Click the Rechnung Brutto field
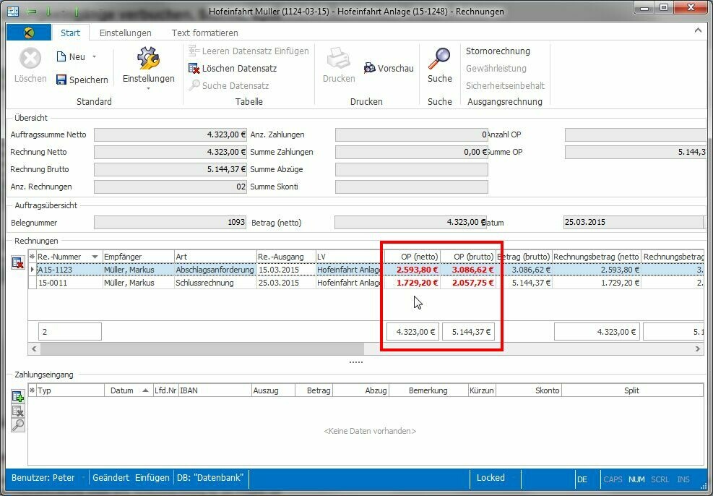This screenshot has width=713, height=496. point(170,169)
